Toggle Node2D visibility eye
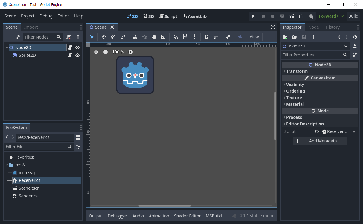The image size is (363, 224). pos(77,47)
